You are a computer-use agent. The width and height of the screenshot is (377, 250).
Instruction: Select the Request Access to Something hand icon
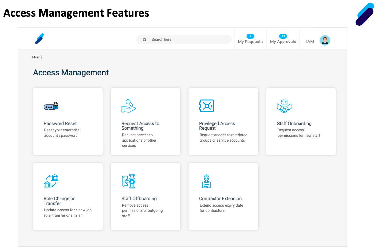pos(129,105)
